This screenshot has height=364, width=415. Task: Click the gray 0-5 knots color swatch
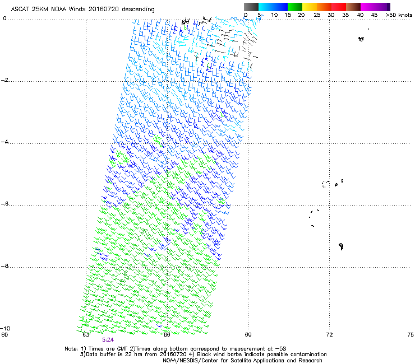pos(251,7)
